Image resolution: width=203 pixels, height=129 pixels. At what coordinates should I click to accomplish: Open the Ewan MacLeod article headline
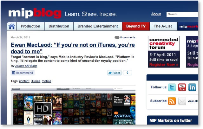point(73,48)
